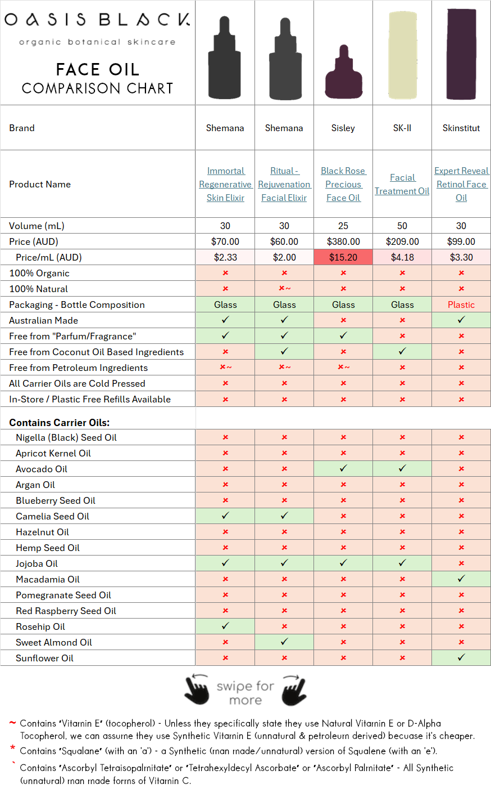Click the Packaging - Bottle Composition label
Image resolution: width=491 pixels, height=788 pixels.
click(x=77, y=305)
